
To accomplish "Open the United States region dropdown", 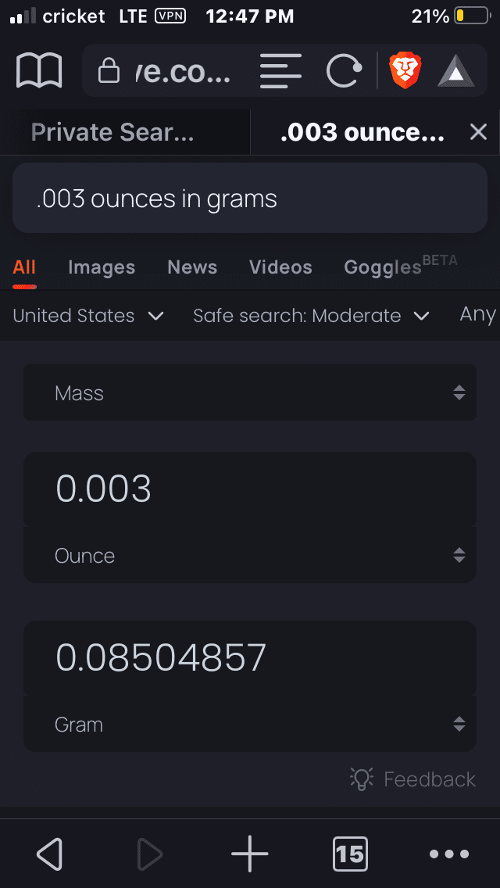I will [x=88, y=316].
